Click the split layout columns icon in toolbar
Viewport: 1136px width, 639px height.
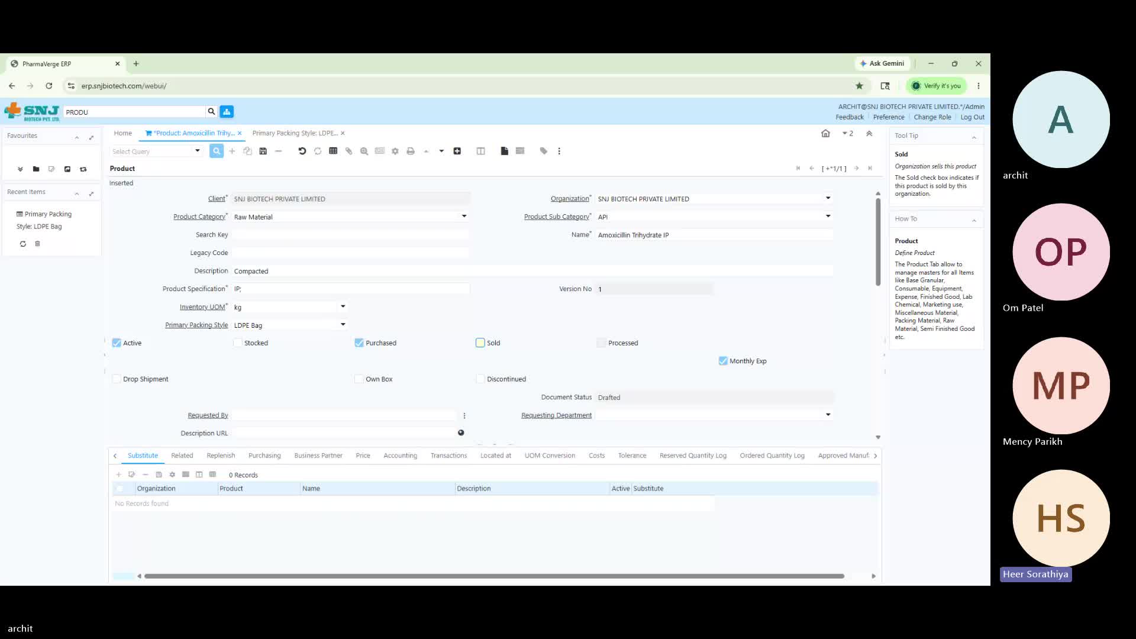pos(480,151)
